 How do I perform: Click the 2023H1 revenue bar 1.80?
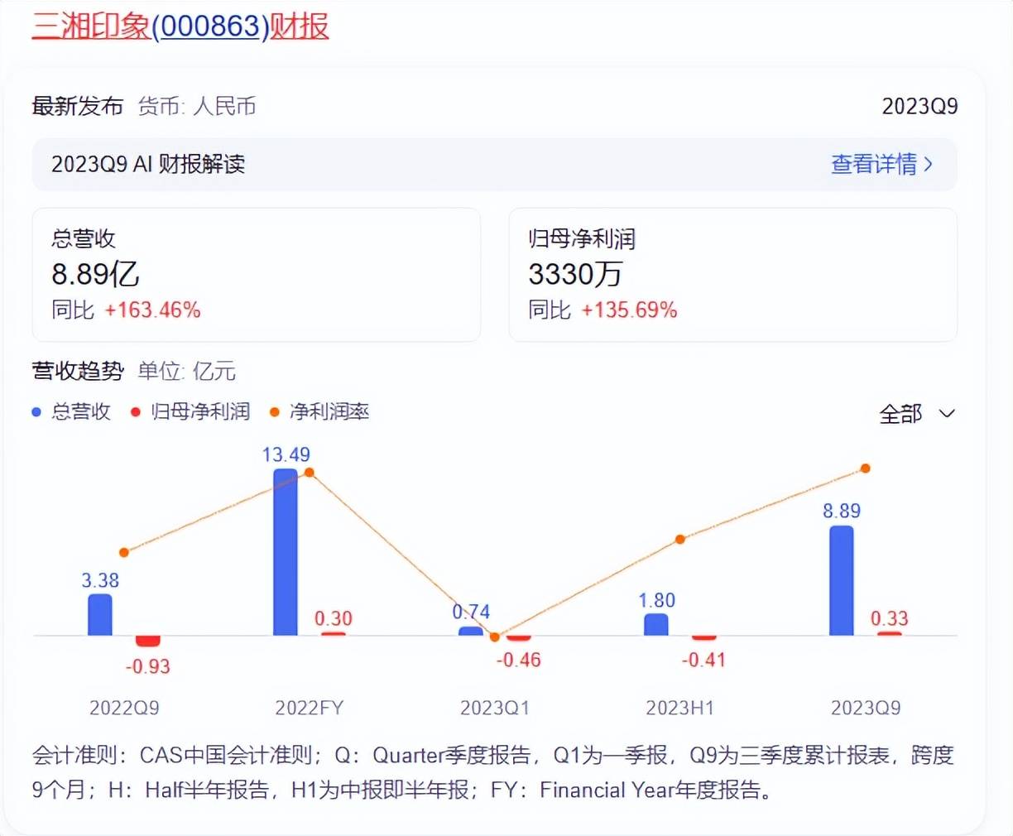(x=656, y=624)
